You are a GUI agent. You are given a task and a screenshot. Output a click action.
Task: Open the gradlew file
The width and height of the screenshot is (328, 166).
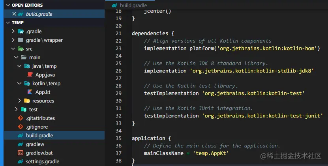click(x=35, y=144)
